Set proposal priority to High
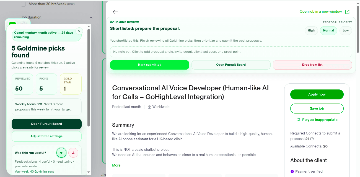Image resolution: width=360 pixels, height=177 pixels. [x=311, y=30]
